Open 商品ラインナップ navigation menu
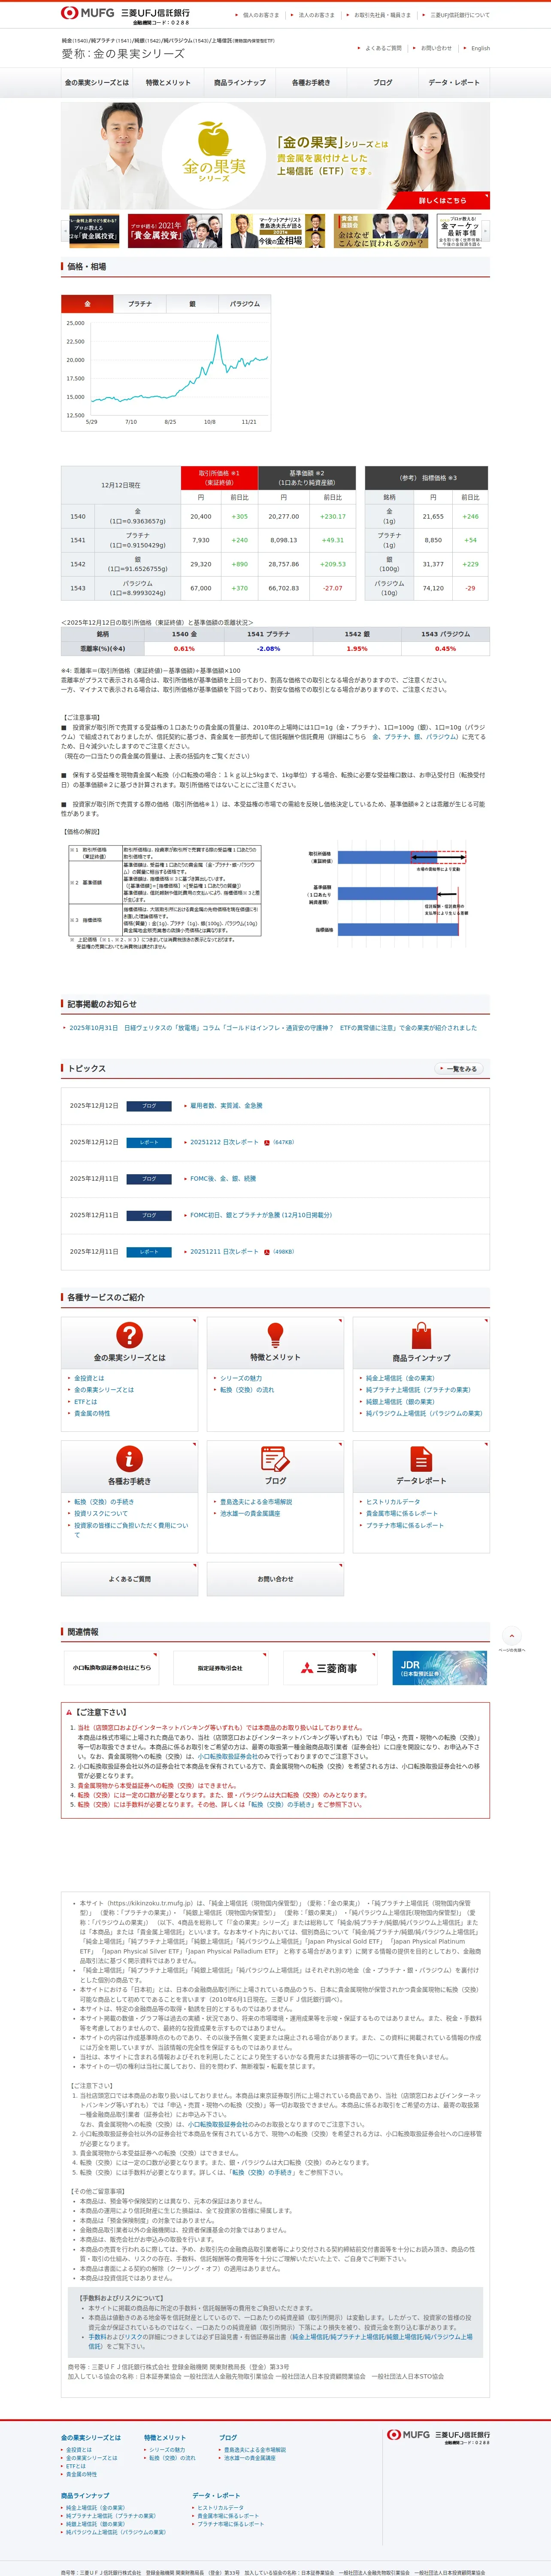The height and width of the screenshot is (2576, 551). pyautogui.click(x=240, y=83)
